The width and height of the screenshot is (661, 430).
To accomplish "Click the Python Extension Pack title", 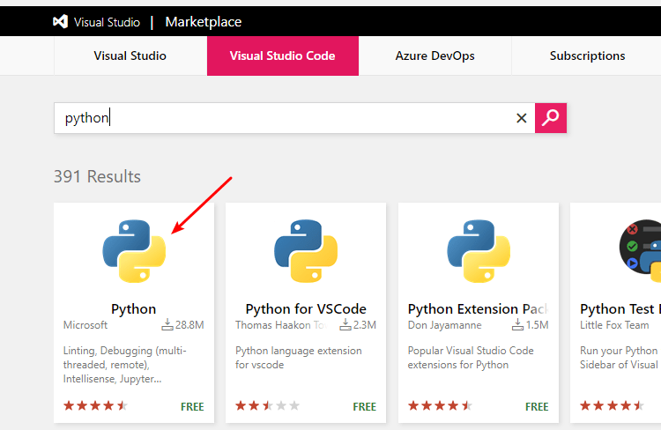I will tap(478, 309).
